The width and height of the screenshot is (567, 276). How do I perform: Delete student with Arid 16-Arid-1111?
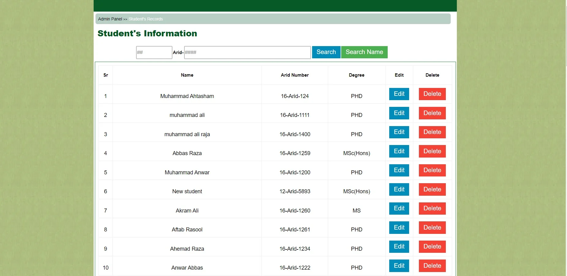click(x=432, y=113)
